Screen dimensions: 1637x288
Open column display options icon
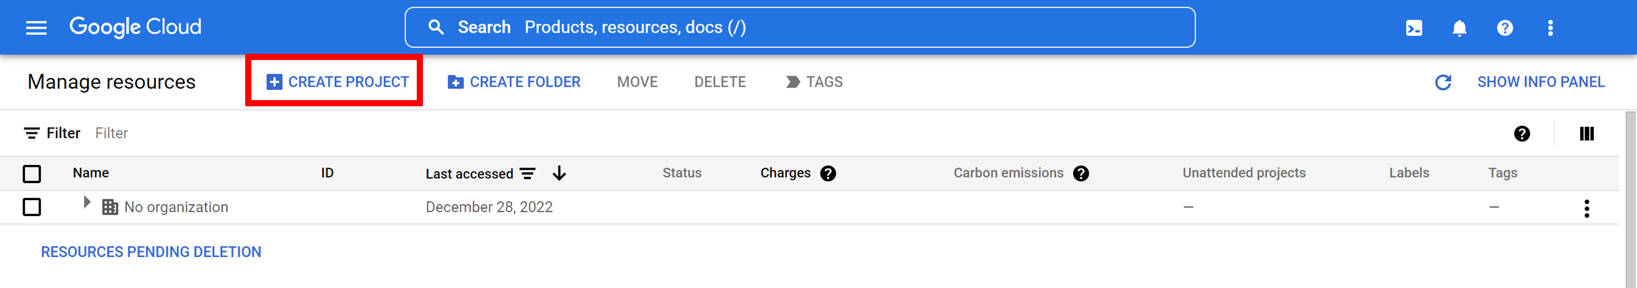1587,134
